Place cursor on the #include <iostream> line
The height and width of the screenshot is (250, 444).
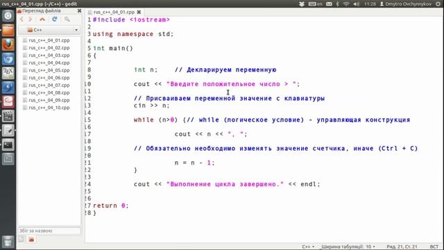click(x=131, y=20)
